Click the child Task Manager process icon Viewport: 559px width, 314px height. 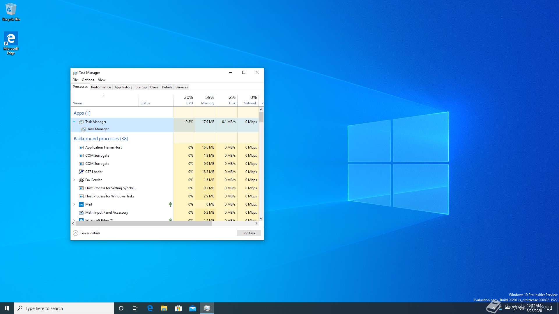point(84,129)
